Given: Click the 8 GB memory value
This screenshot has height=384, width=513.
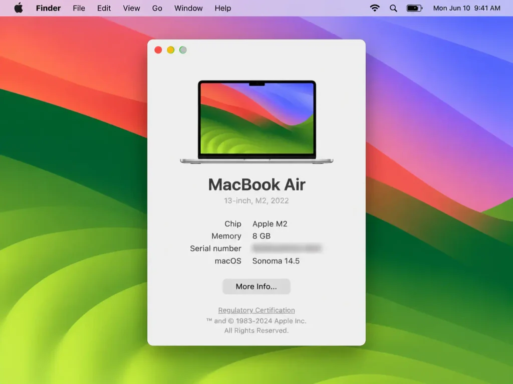Looking at the screenshot, I should pos(262,236).
